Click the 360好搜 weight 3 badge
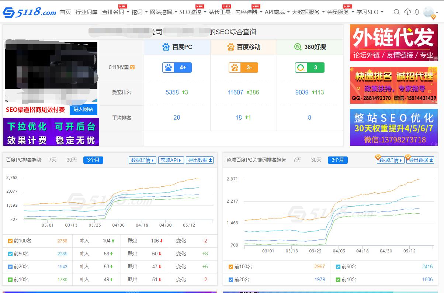This screenshot has height=293, width=444. [310, 68]
